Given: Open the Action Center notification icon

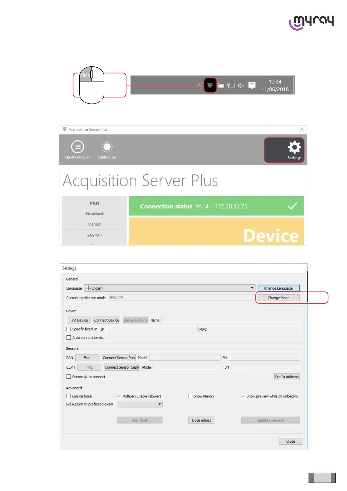Looking at the screenshot, I should point(252,85).
